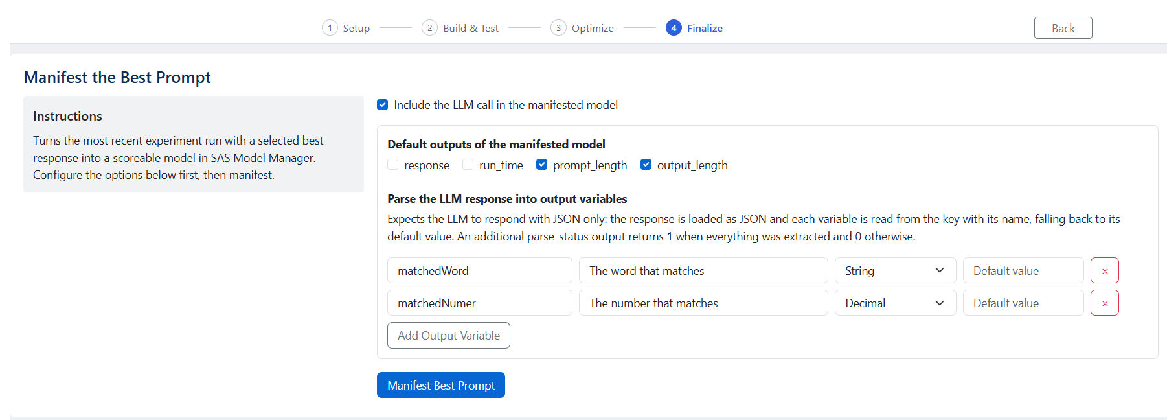Open step 2 Build & Test
Screen dimensions: 1167x420
coord(460,28)
